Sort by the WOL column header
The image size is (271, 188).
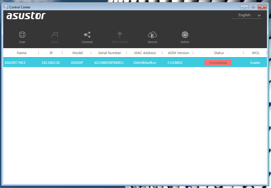[256, 53]
